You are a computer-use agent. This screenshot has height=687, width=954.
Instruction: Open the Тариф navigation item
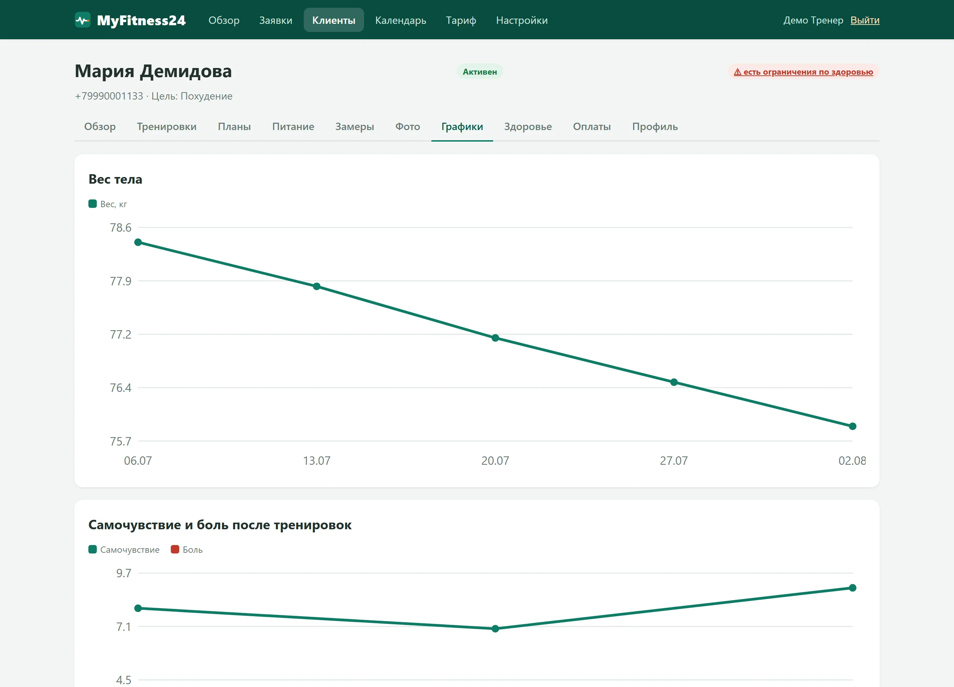pos(461,20)
